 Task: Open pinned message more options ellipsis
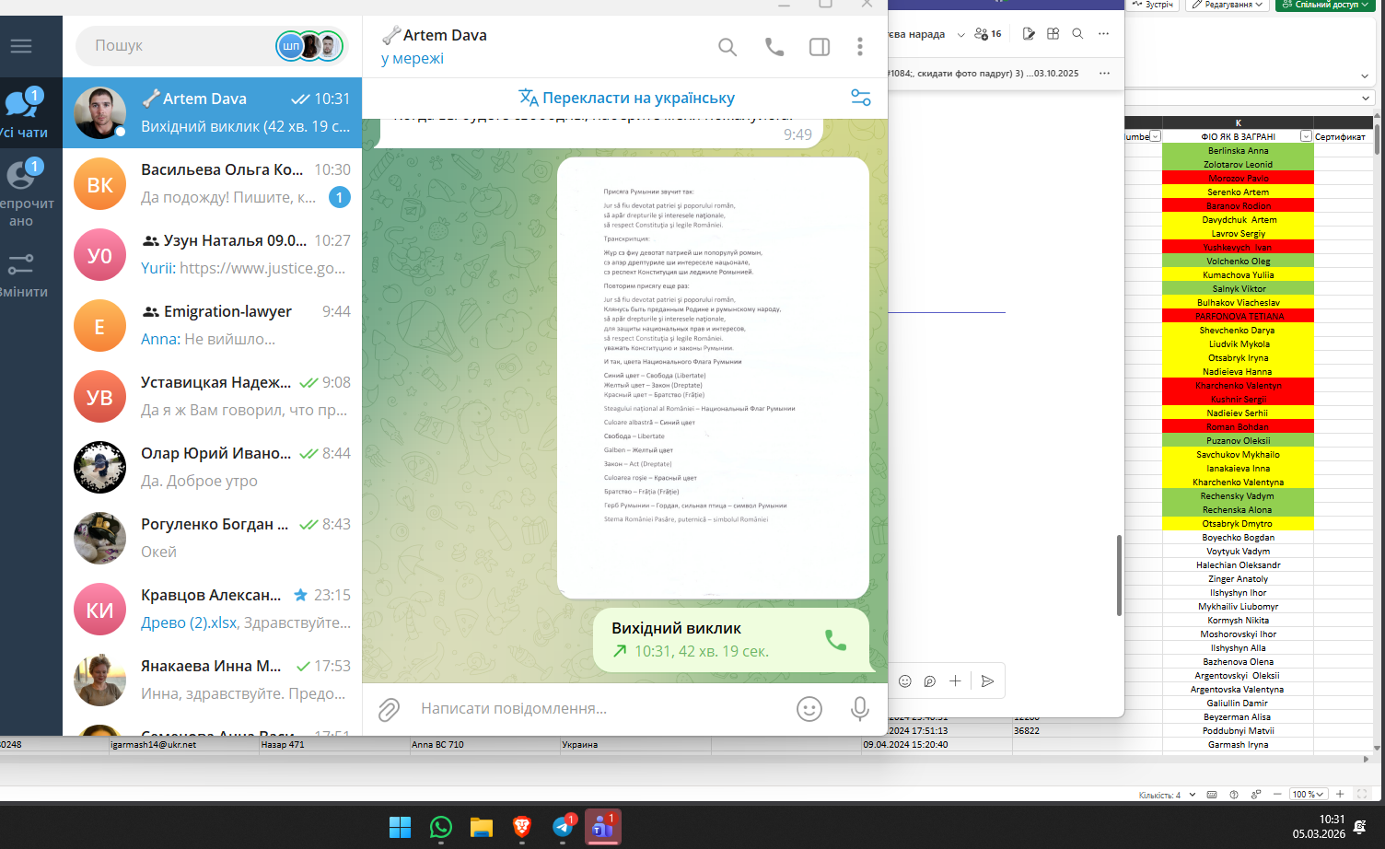coord(1104,73)
